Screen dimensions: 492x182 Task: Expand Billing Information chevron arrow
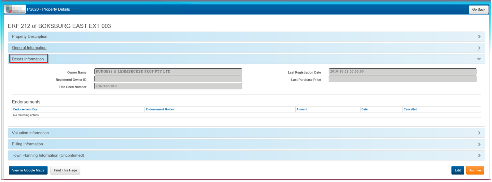pyautogui.click(x=479, y=144)
